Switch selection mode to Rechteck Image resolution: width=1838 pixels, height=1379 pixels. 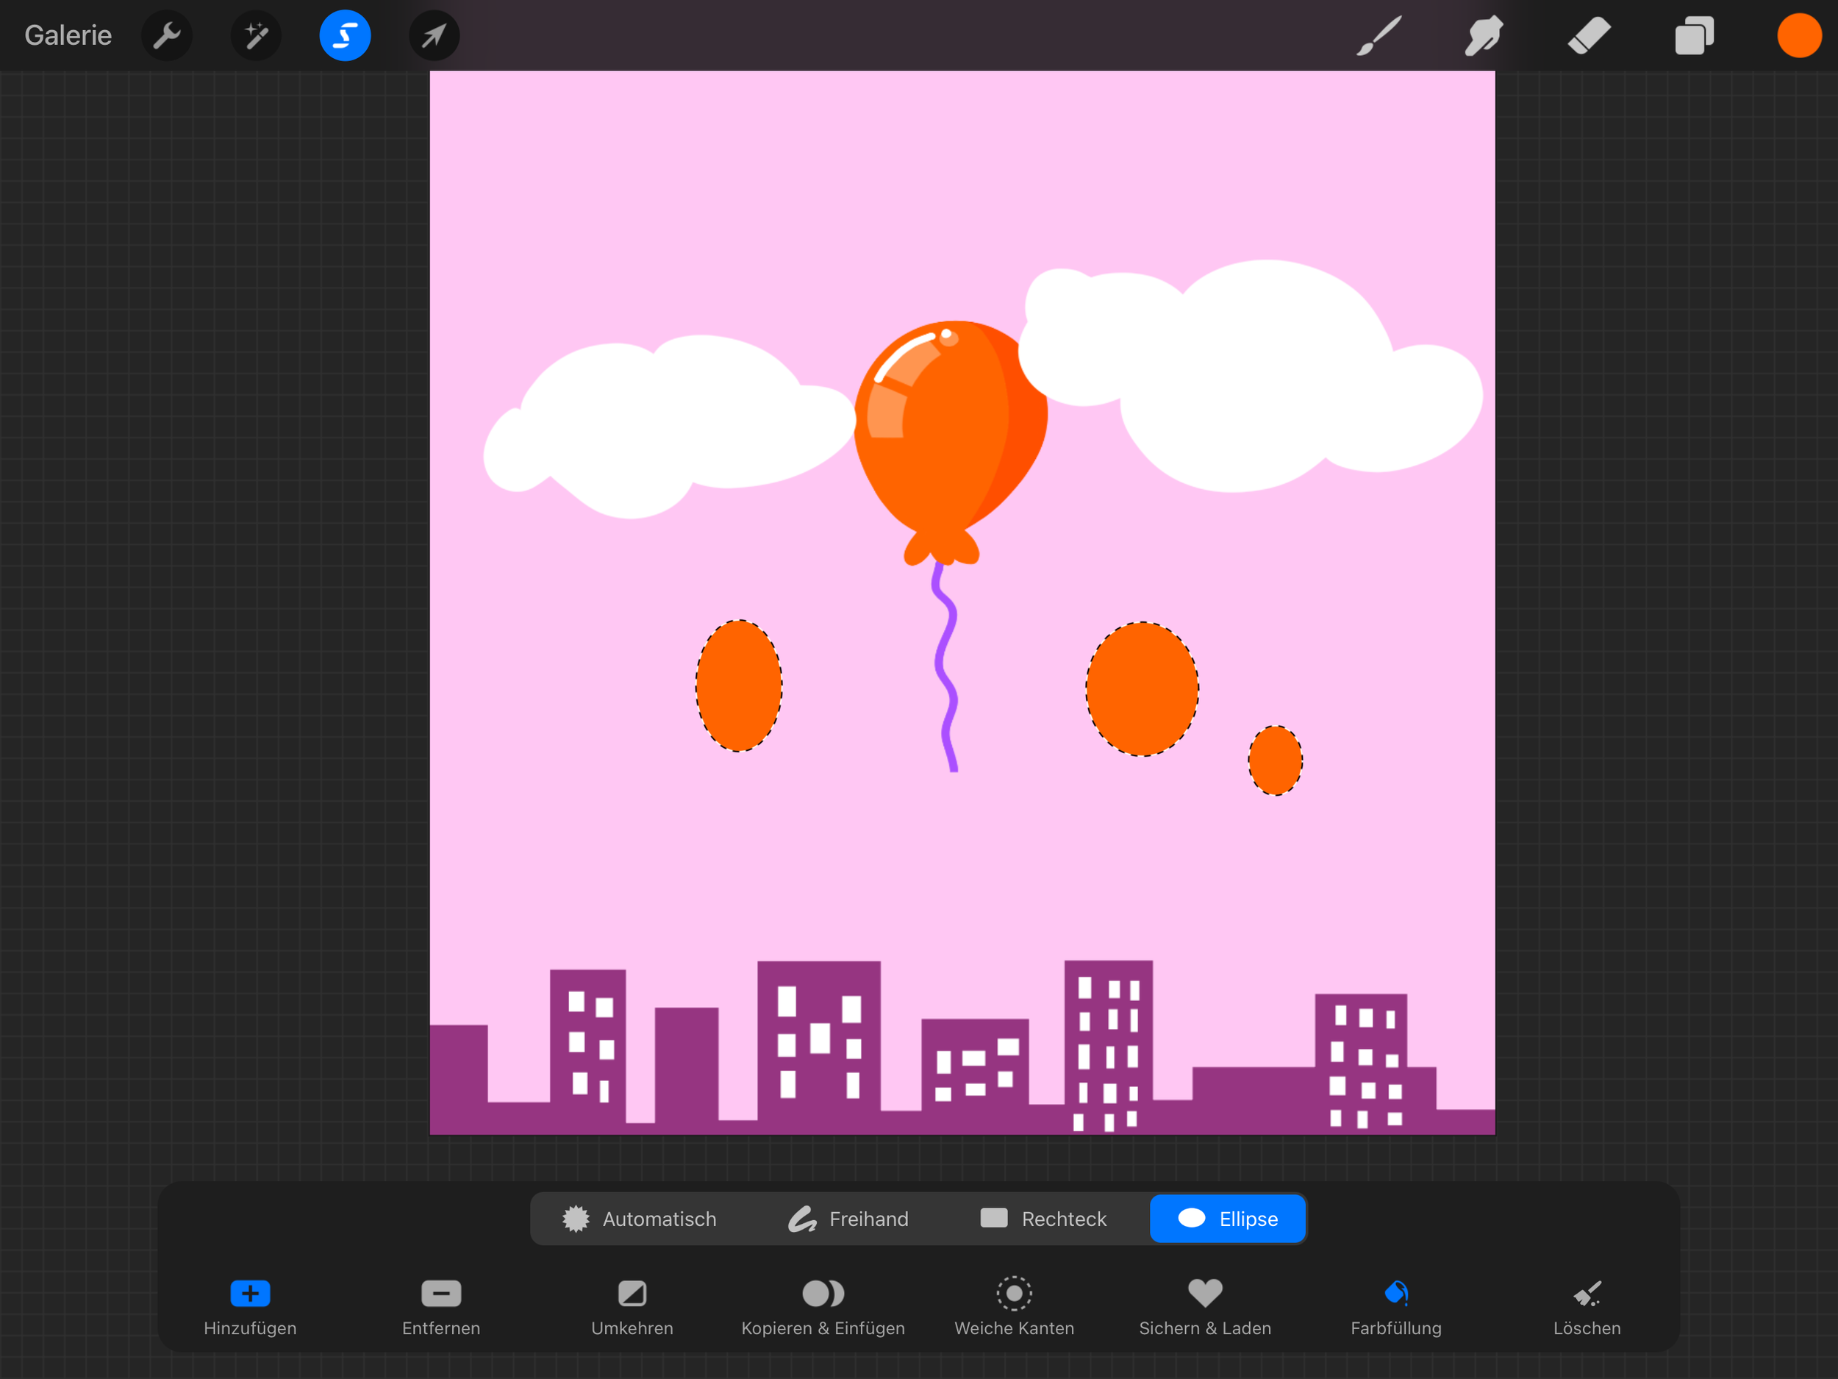click(x=1044, y=1219)
